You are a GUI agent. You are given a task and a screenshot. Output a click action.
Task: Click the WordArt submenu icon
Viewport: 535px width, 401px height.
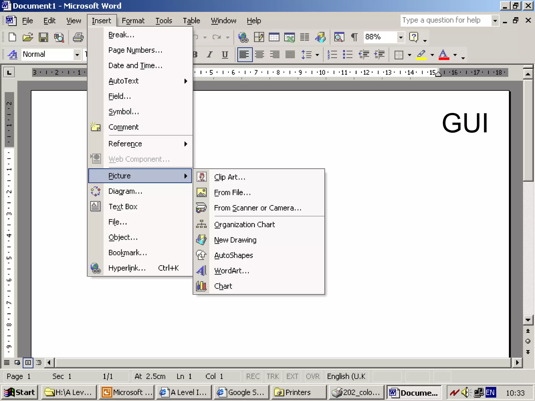(201, 270)
